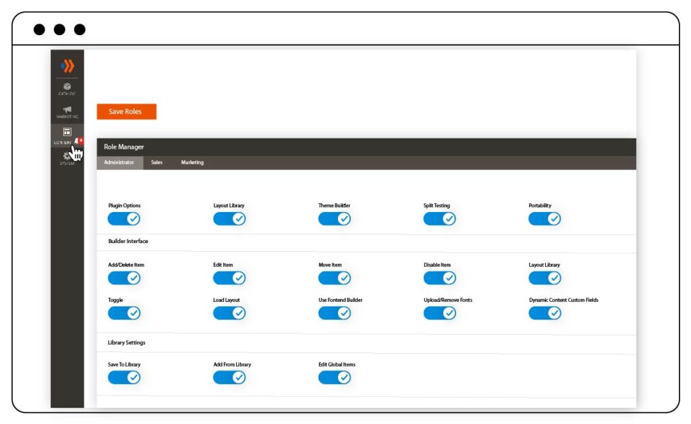
Task: Toggle Dynamic Content Custom Fields switch
Action: click(x=545, y=313)
